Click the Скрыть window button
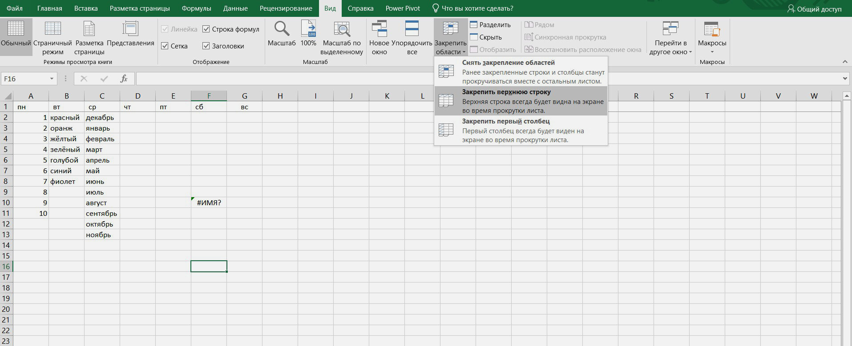Image resolution: width=852 pixels, height=346 pixels. coord(486,37)
